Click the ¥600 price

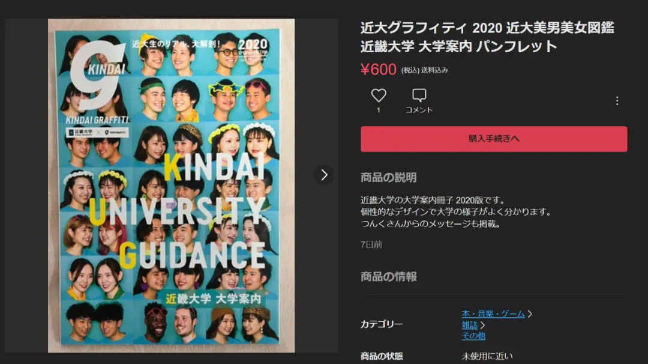pos(378,70)
